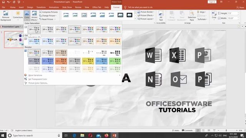The height and width of the screenshot is (138, 246).
Task: Expand the Reset Picture dropdown arrow
Action: tap(55, 19)
